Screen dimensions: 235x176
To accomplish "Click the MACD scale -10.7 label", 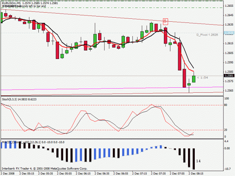I will [227, 169].
